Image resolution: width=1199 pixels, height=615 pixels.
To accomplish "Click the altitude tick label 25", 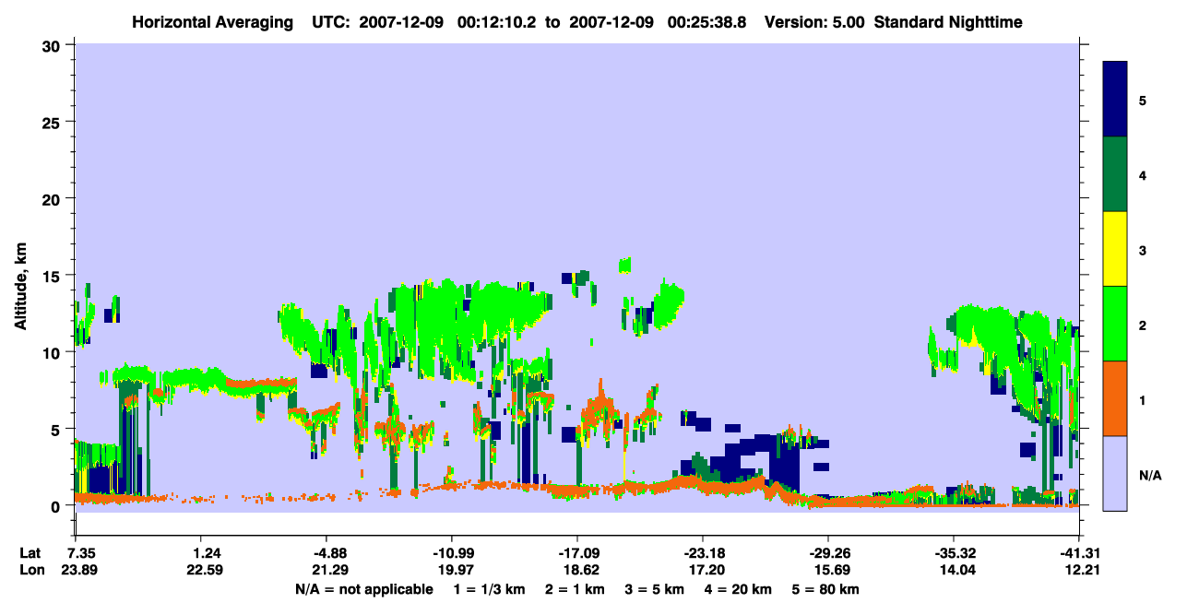I will [x=53, y=122].
